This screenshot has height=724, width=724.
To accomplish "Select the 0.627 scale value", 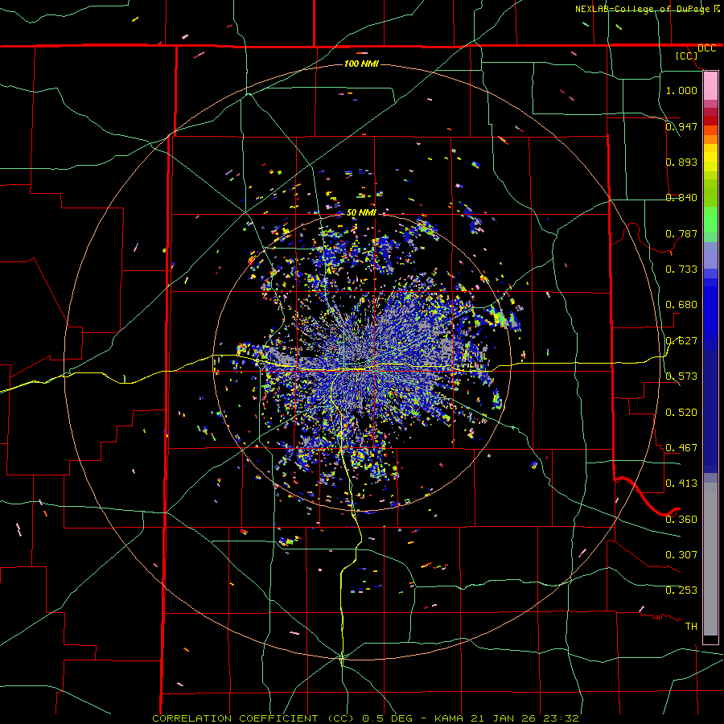I will tap(681, 341).
